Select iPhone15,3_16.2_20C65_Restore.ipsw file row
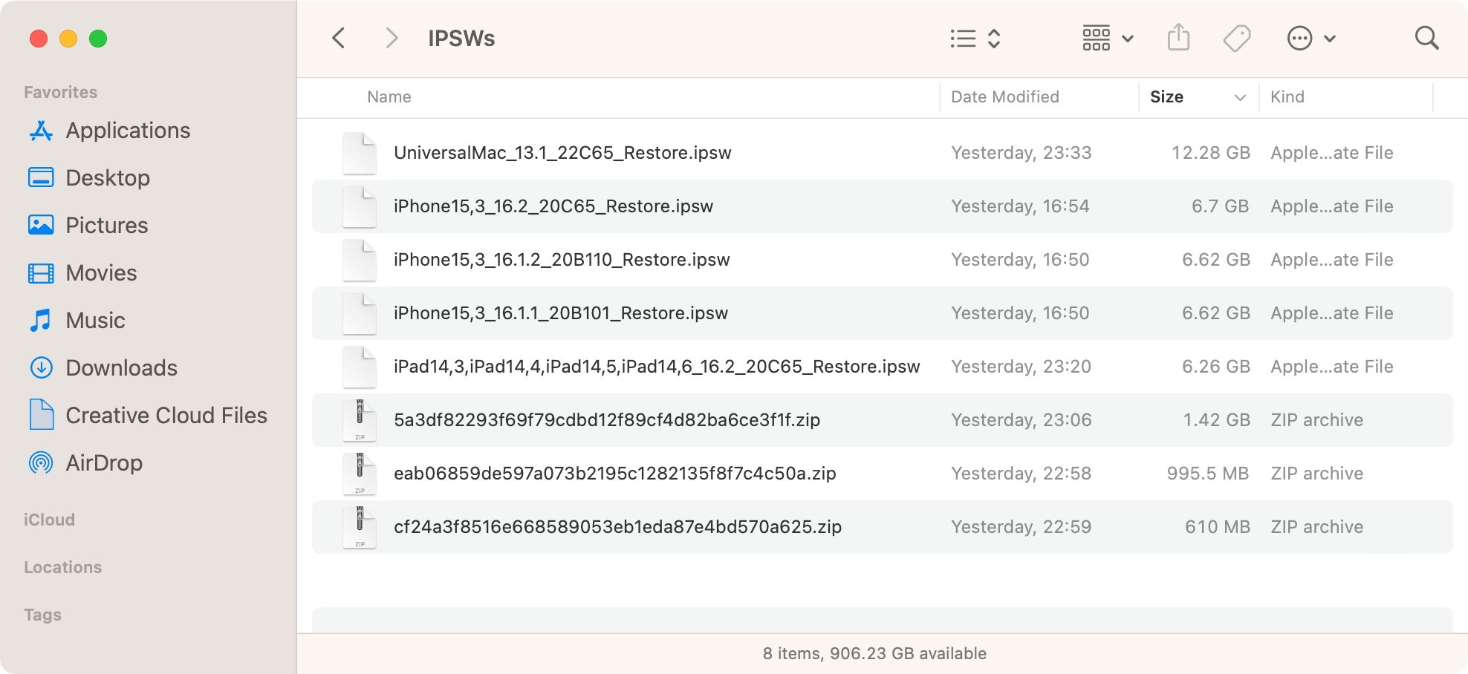Screen dimensions: 1468x674 point(553,206)
